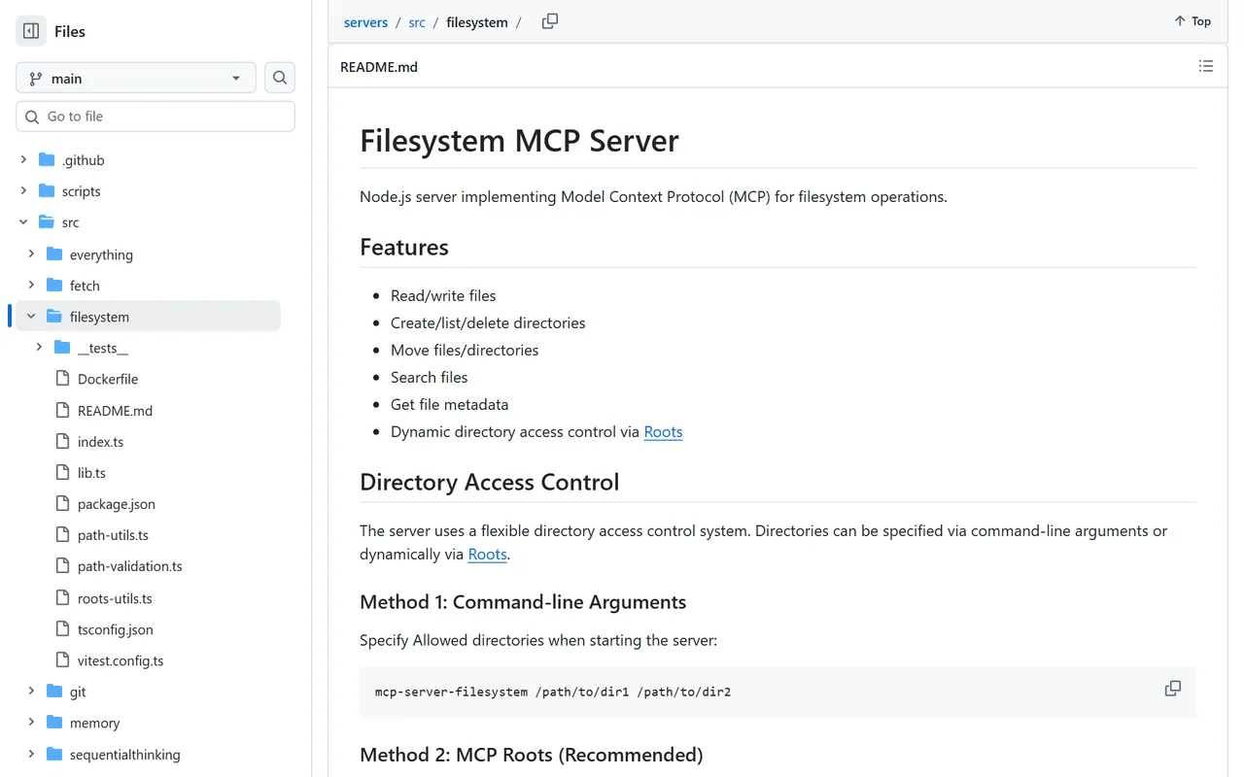Expand the fetch folder chevron

[x=31, y=285]
